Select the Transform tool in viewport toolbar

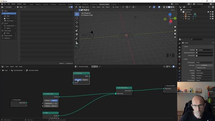pyautogui.click(x=77, y=34)
